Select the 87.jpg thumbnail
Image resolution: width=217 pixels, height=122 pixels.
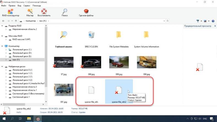click(64, 62)
